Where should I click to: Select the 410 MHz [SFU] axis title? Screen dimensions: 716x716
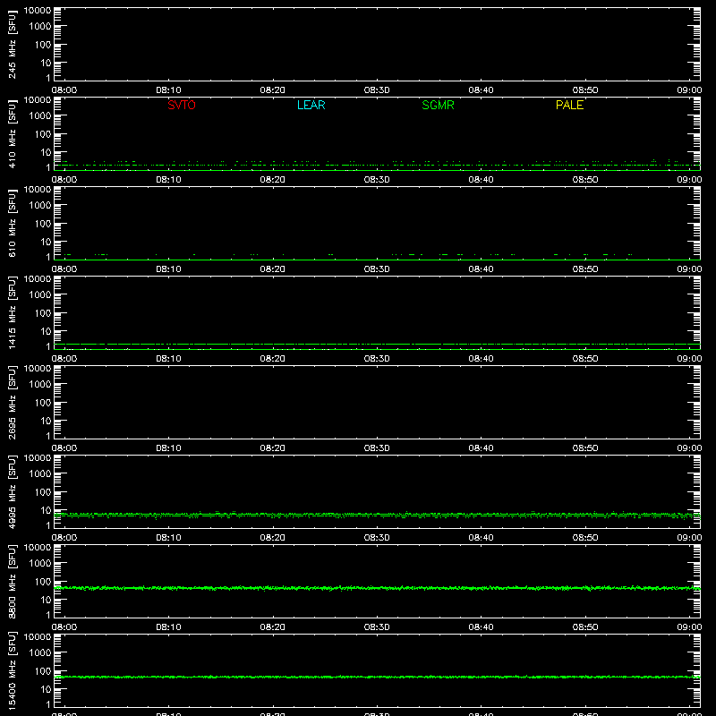pyautogui.click(x=12, y=134)
